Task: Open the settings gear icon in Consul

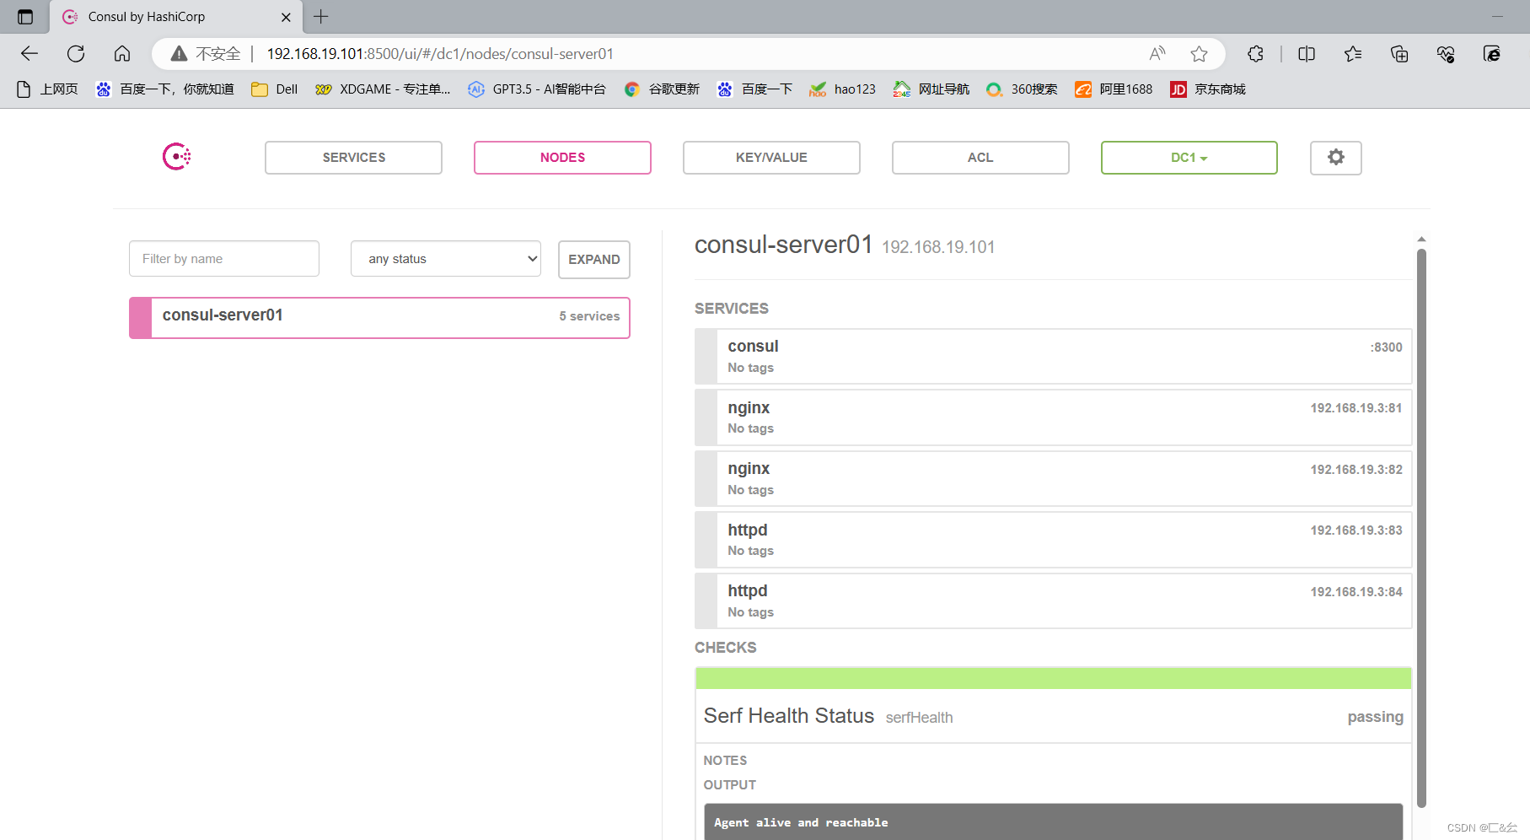Action: point(1335,157)
